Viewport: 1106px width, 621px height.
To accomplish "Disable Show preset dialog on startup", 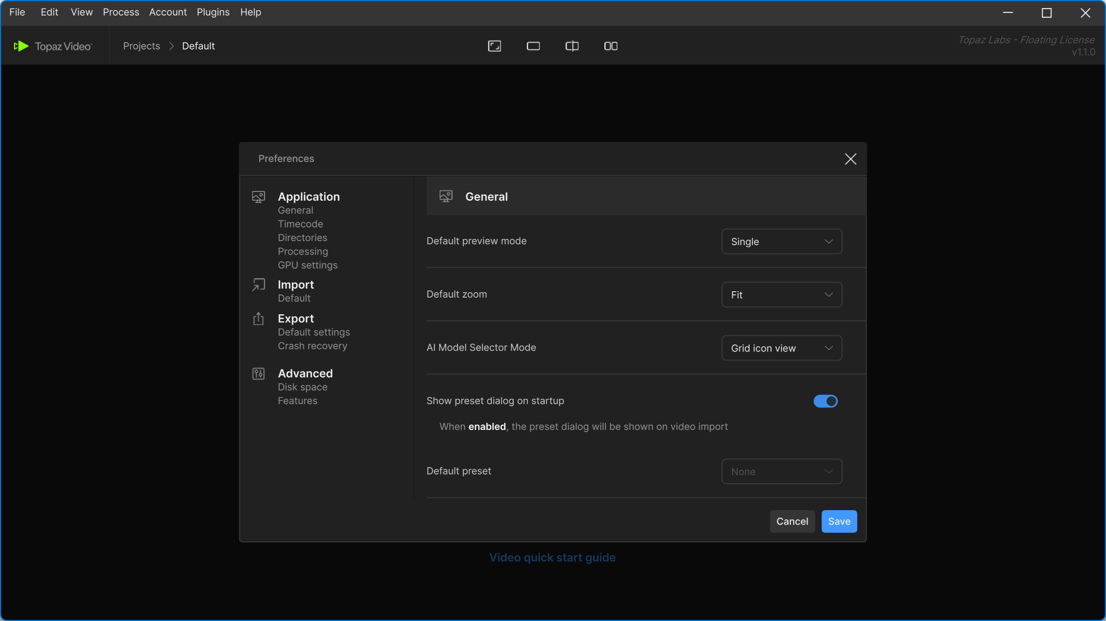I will 825,401.
